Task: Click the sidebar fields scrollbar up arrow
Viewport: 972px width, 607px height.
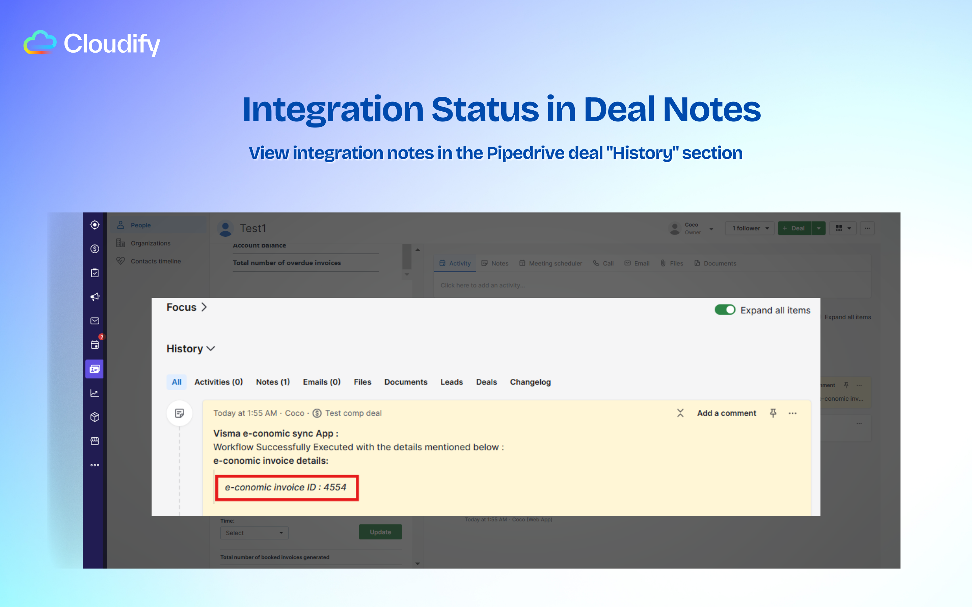Action: 418,250
